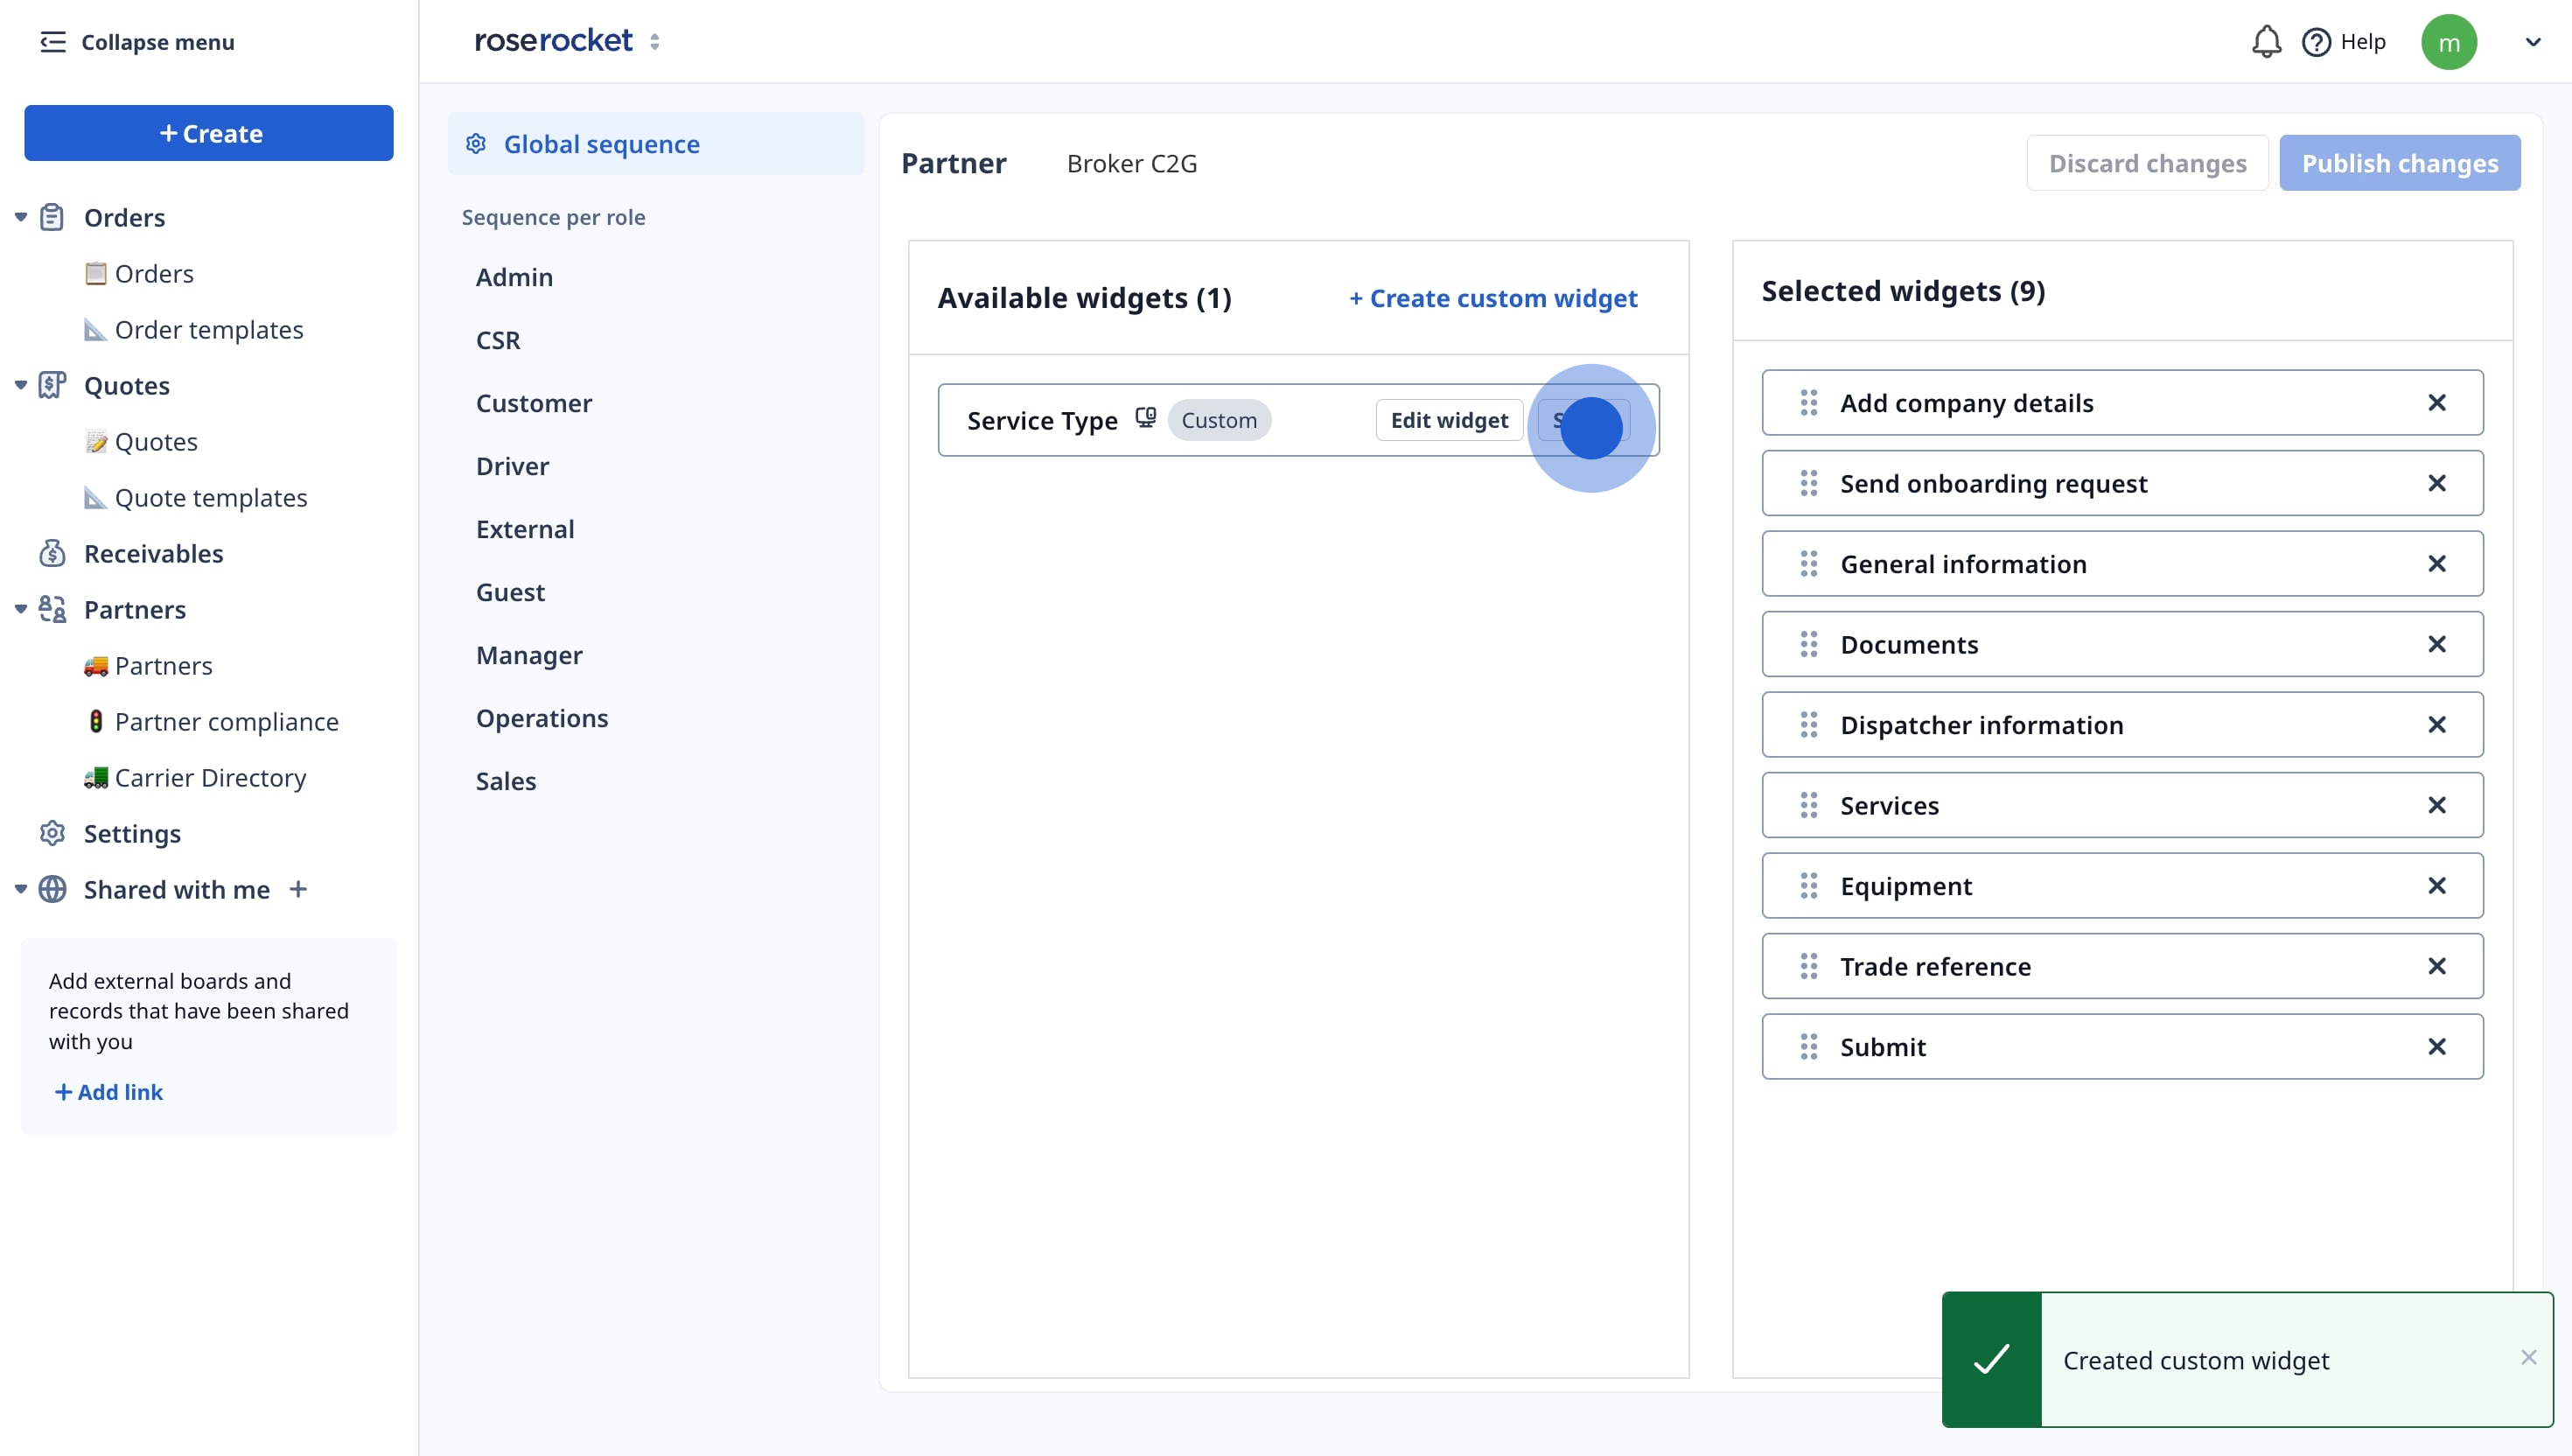Remove the Documents widget with X
Screen dimensions: 2572x1456
coord(2436,644)
